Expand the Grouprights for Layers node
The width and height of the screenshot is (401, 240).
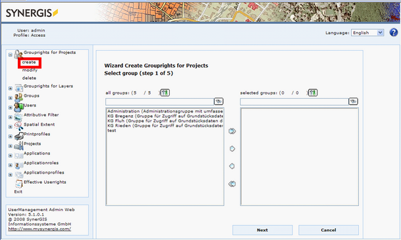pyautogui.click(x=11, y=88)
